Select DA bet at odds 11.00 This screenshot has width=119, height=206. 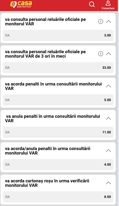(x=58, y=132)
